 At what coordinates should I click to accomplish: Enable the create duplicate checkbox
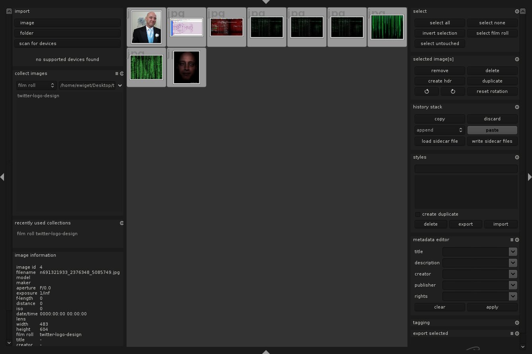pos(418,214)
